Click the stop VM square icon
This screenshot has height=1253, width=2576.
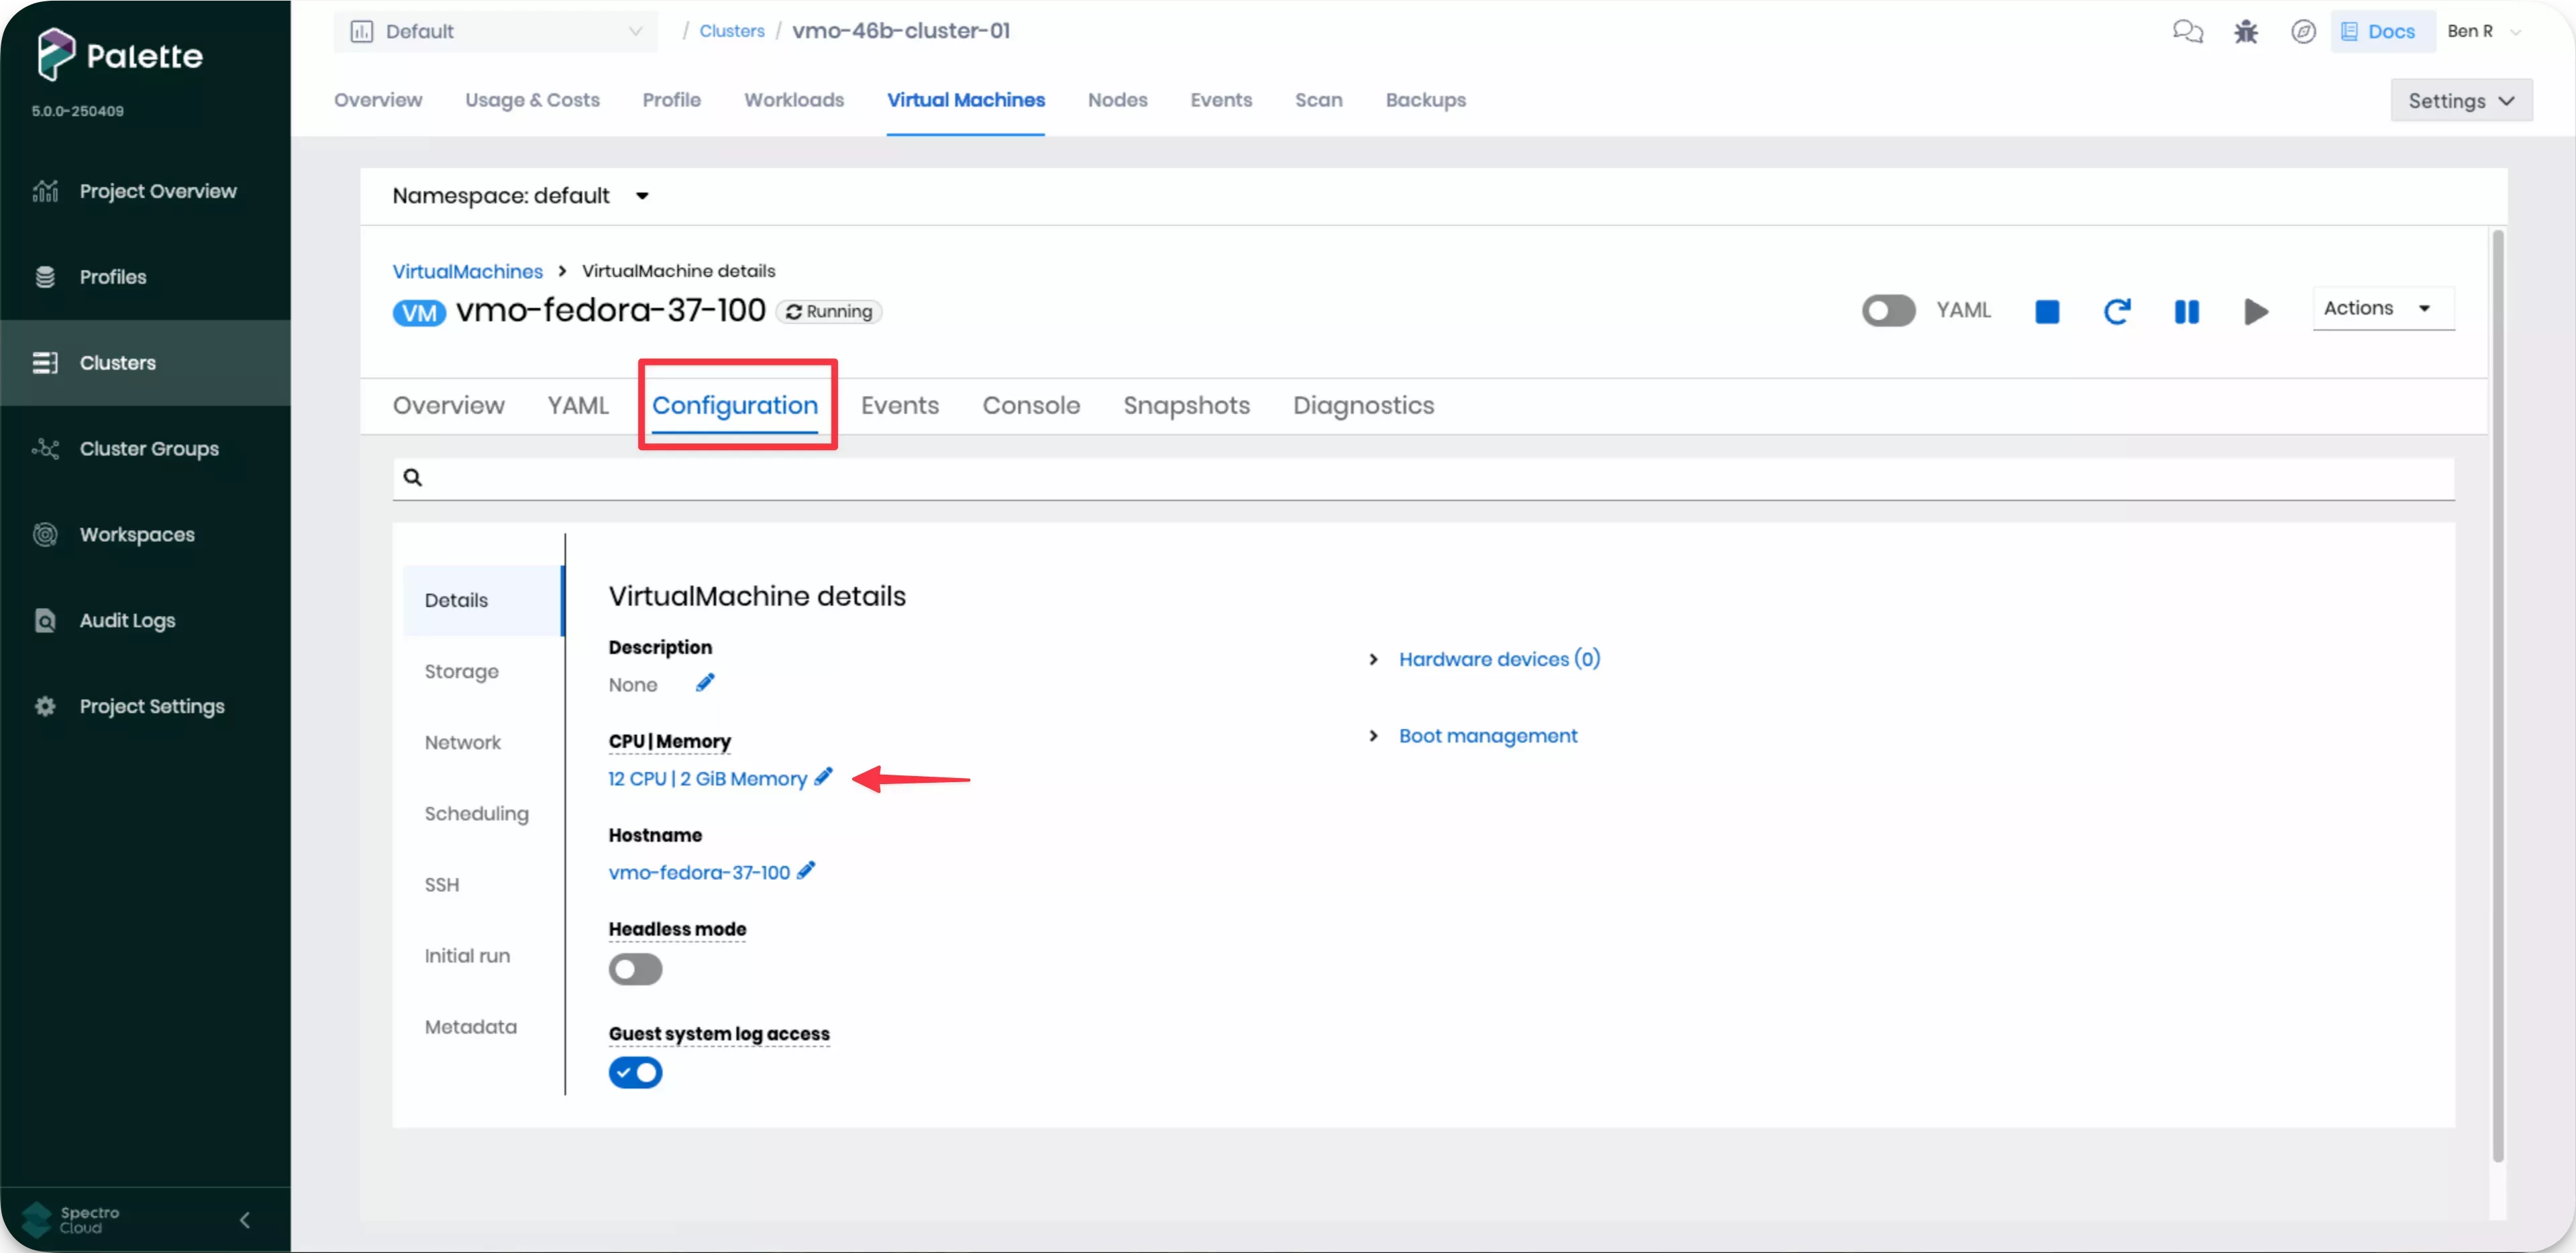(2047, 312)
